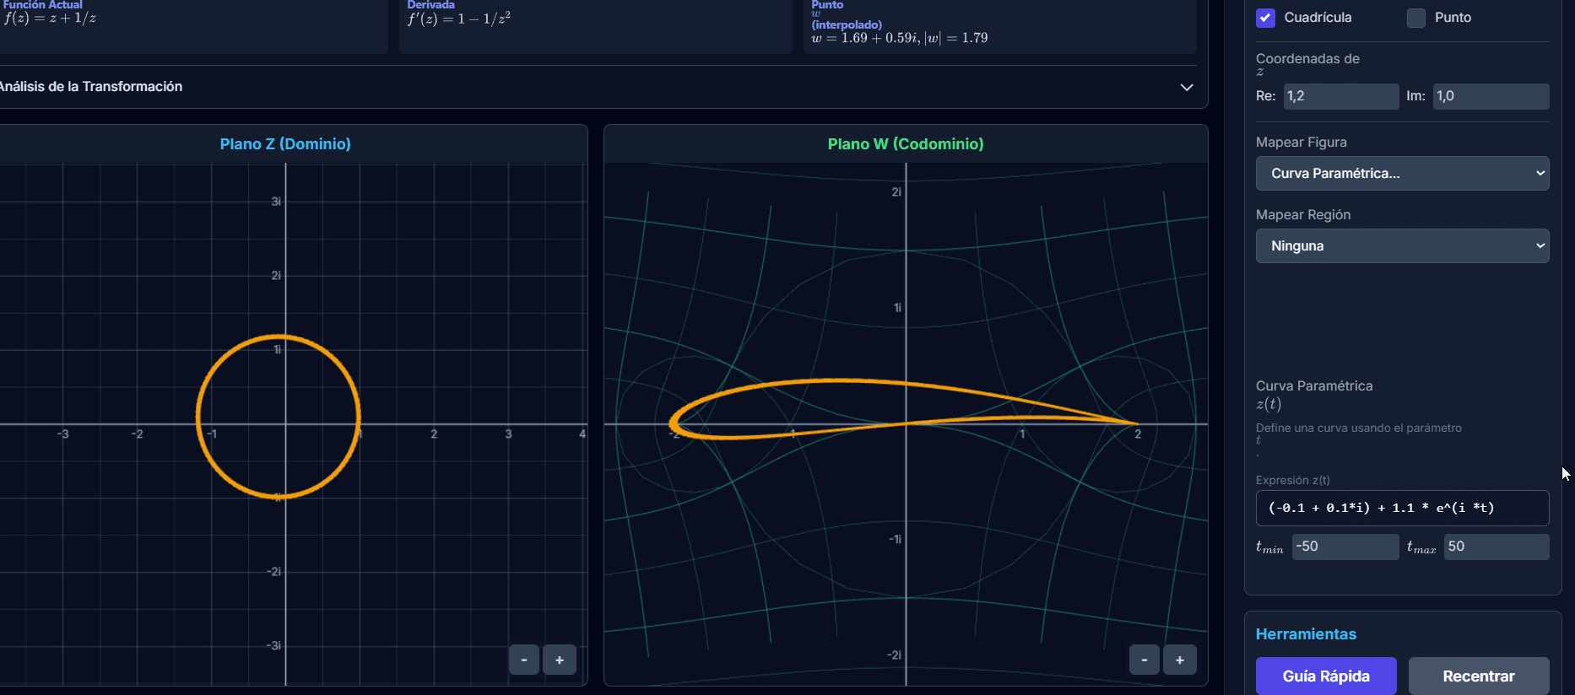Viewport: 1575px width, 695px height.
Task: Click the t min input field
Action: 1345,547
